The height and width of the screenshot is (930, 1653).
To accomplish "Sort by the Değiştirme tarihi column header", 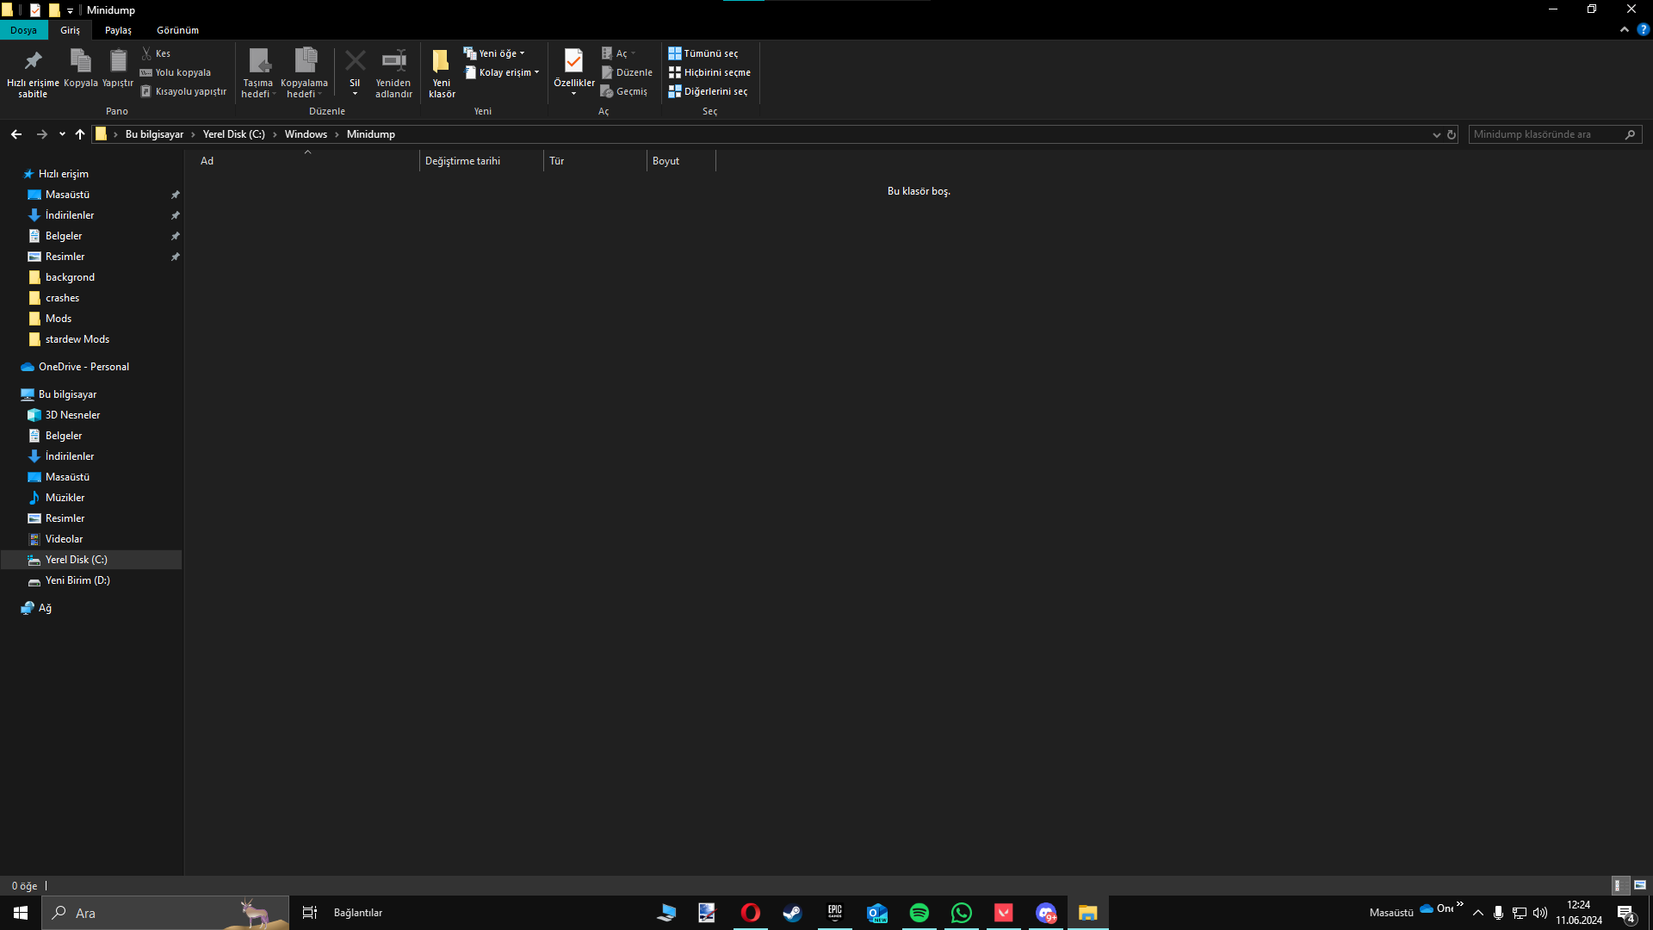I will click(x=462, y=161).
